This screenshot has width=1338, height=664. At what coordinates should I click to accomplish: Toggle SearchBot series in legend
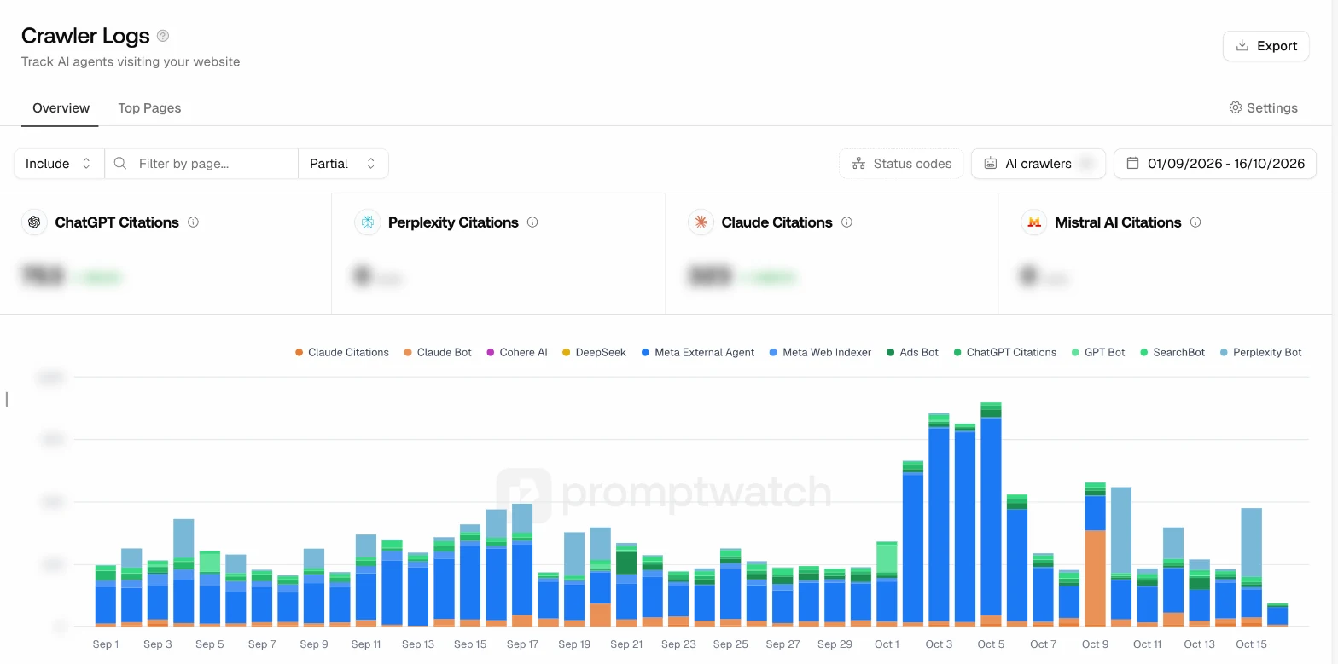1172,352
